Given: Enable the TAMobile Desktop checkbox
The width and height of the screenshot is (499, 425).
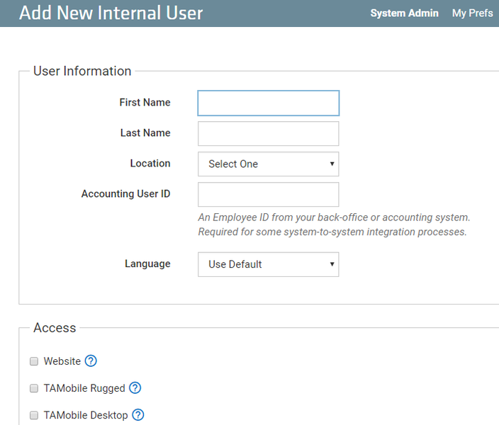Looking at the screenshot, I should click(34, 415).
